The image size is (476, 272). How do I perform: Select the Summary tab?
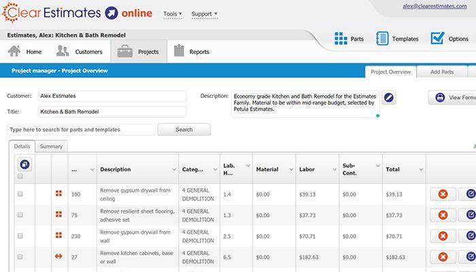(51, 146)
